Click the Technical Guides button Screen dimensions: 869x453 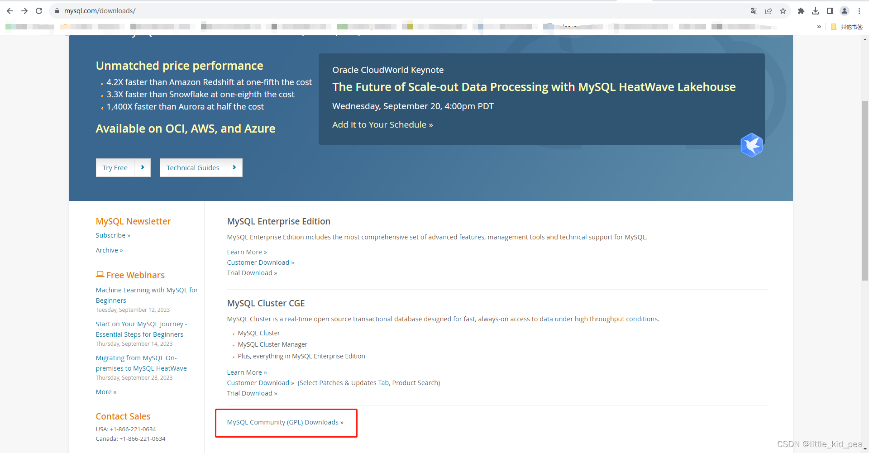tap(193, 167)
